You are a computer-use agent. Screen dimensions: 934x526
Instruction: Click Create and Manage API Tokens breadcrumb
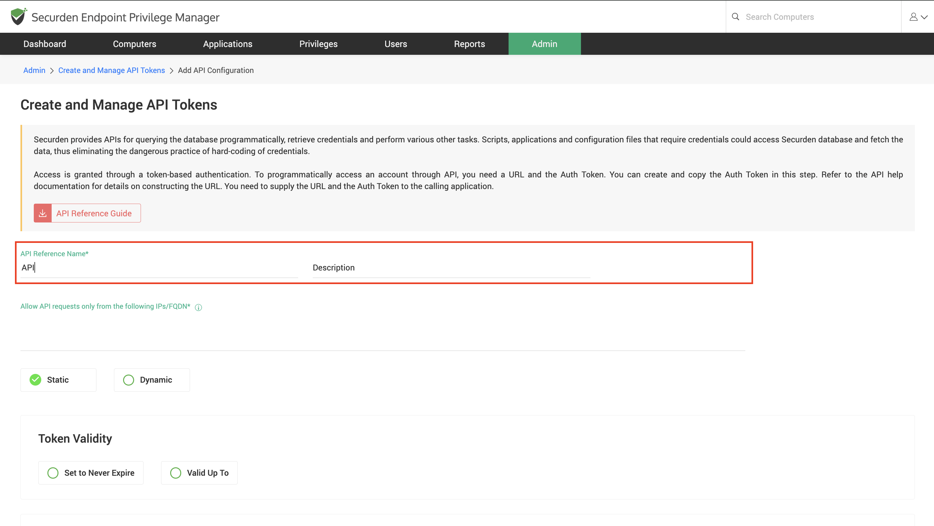click(112, 70)
